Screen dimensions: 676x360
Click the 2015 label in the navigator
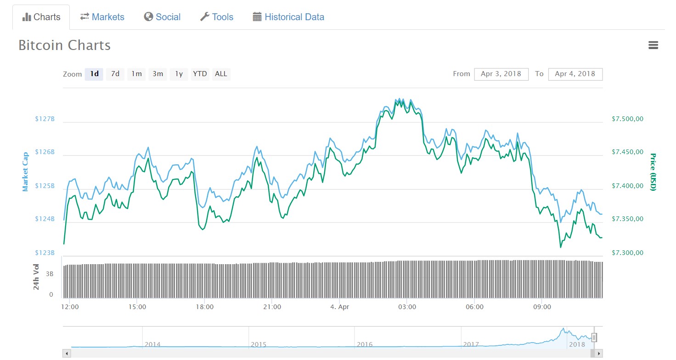point(259,344)
